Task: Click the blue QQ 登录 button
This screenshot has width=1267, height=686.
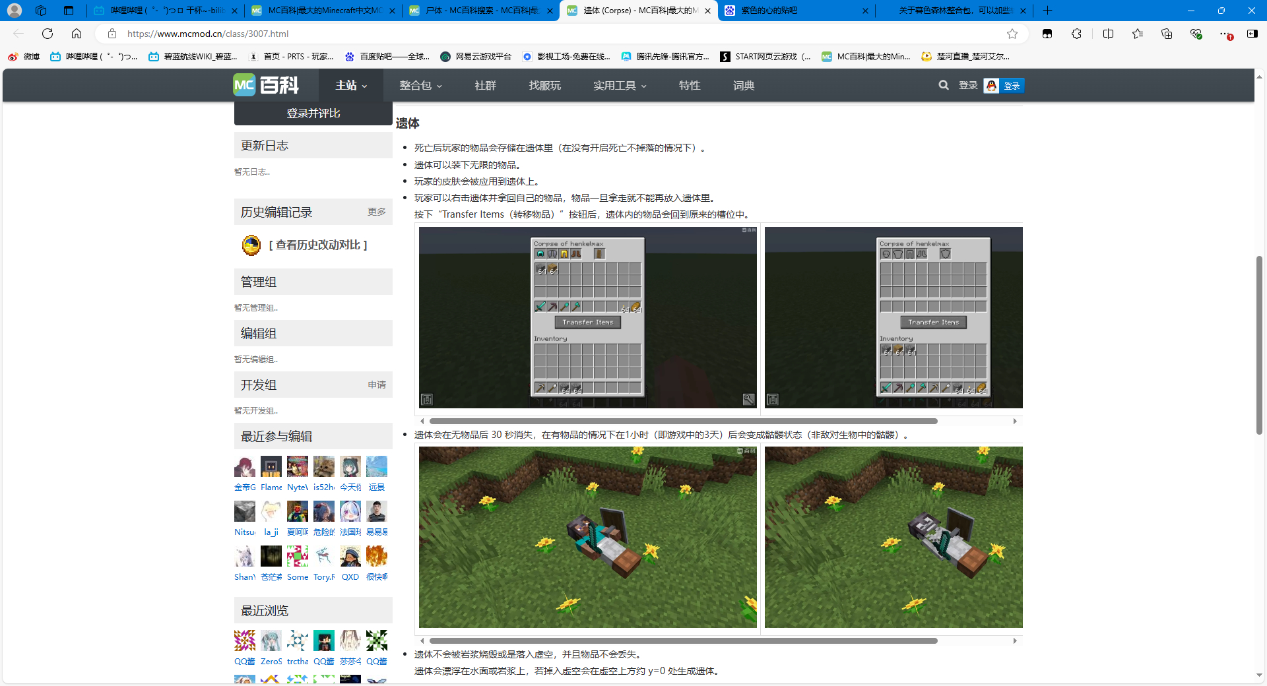Action: (1012, 86)
